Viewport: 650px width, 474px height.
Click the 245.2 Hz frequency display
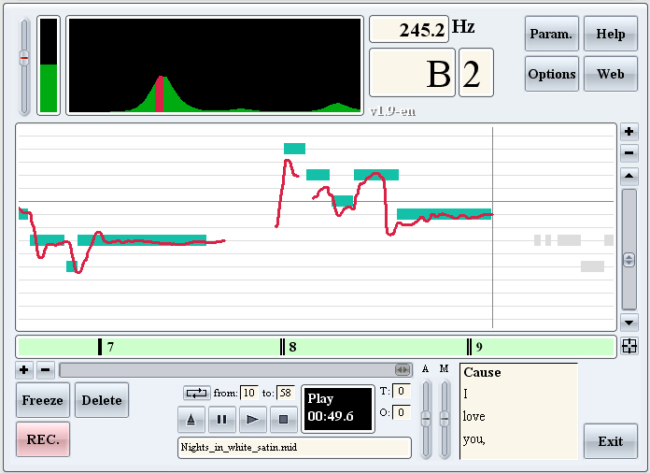coord(409,30)
